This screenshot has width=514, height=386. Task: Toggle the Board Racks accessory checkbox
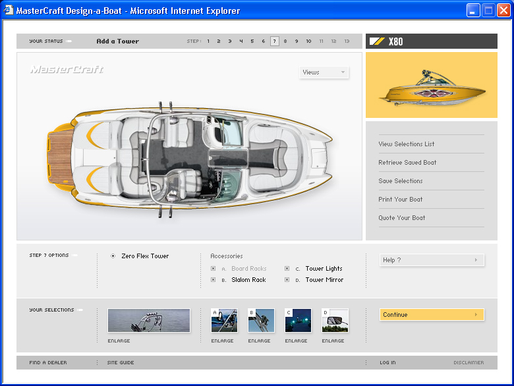(213, 268)
